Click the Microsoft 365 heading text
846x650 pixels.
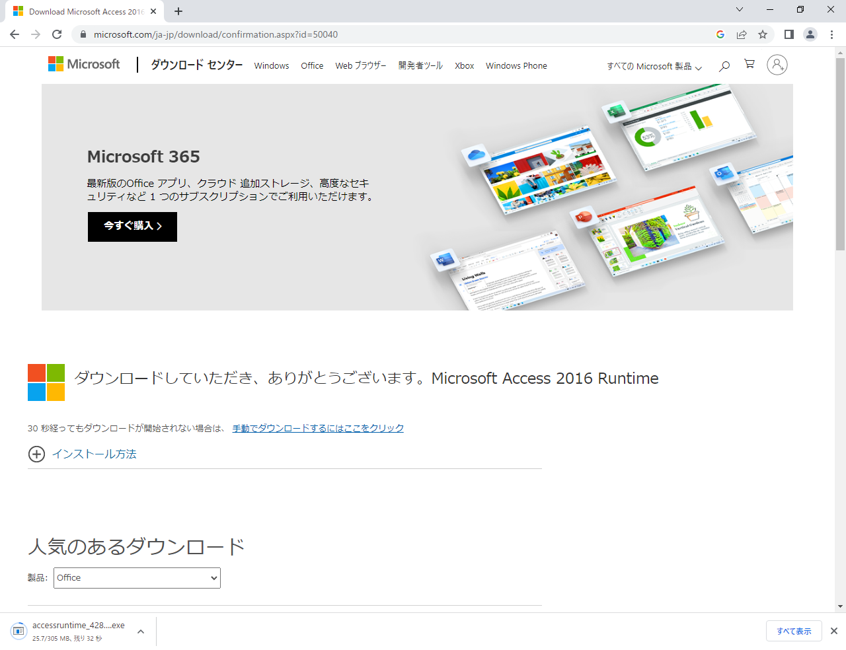(143, 157)
